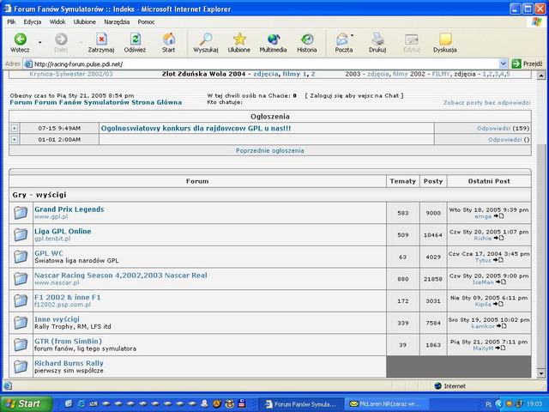Open GTR (from SimBin) forum link
The width and height of the screenshot is (549, 412).
tap(69, 342)
